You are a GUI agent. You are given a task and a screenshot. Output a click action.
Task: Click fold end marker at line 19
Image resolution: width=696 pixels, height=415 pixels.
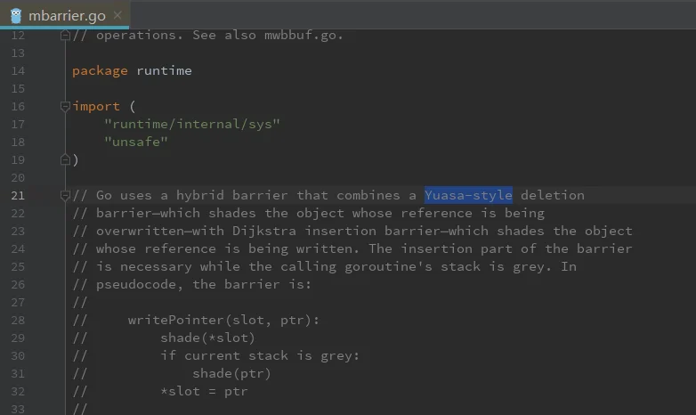pyautogui.click(x=65, y=159)
